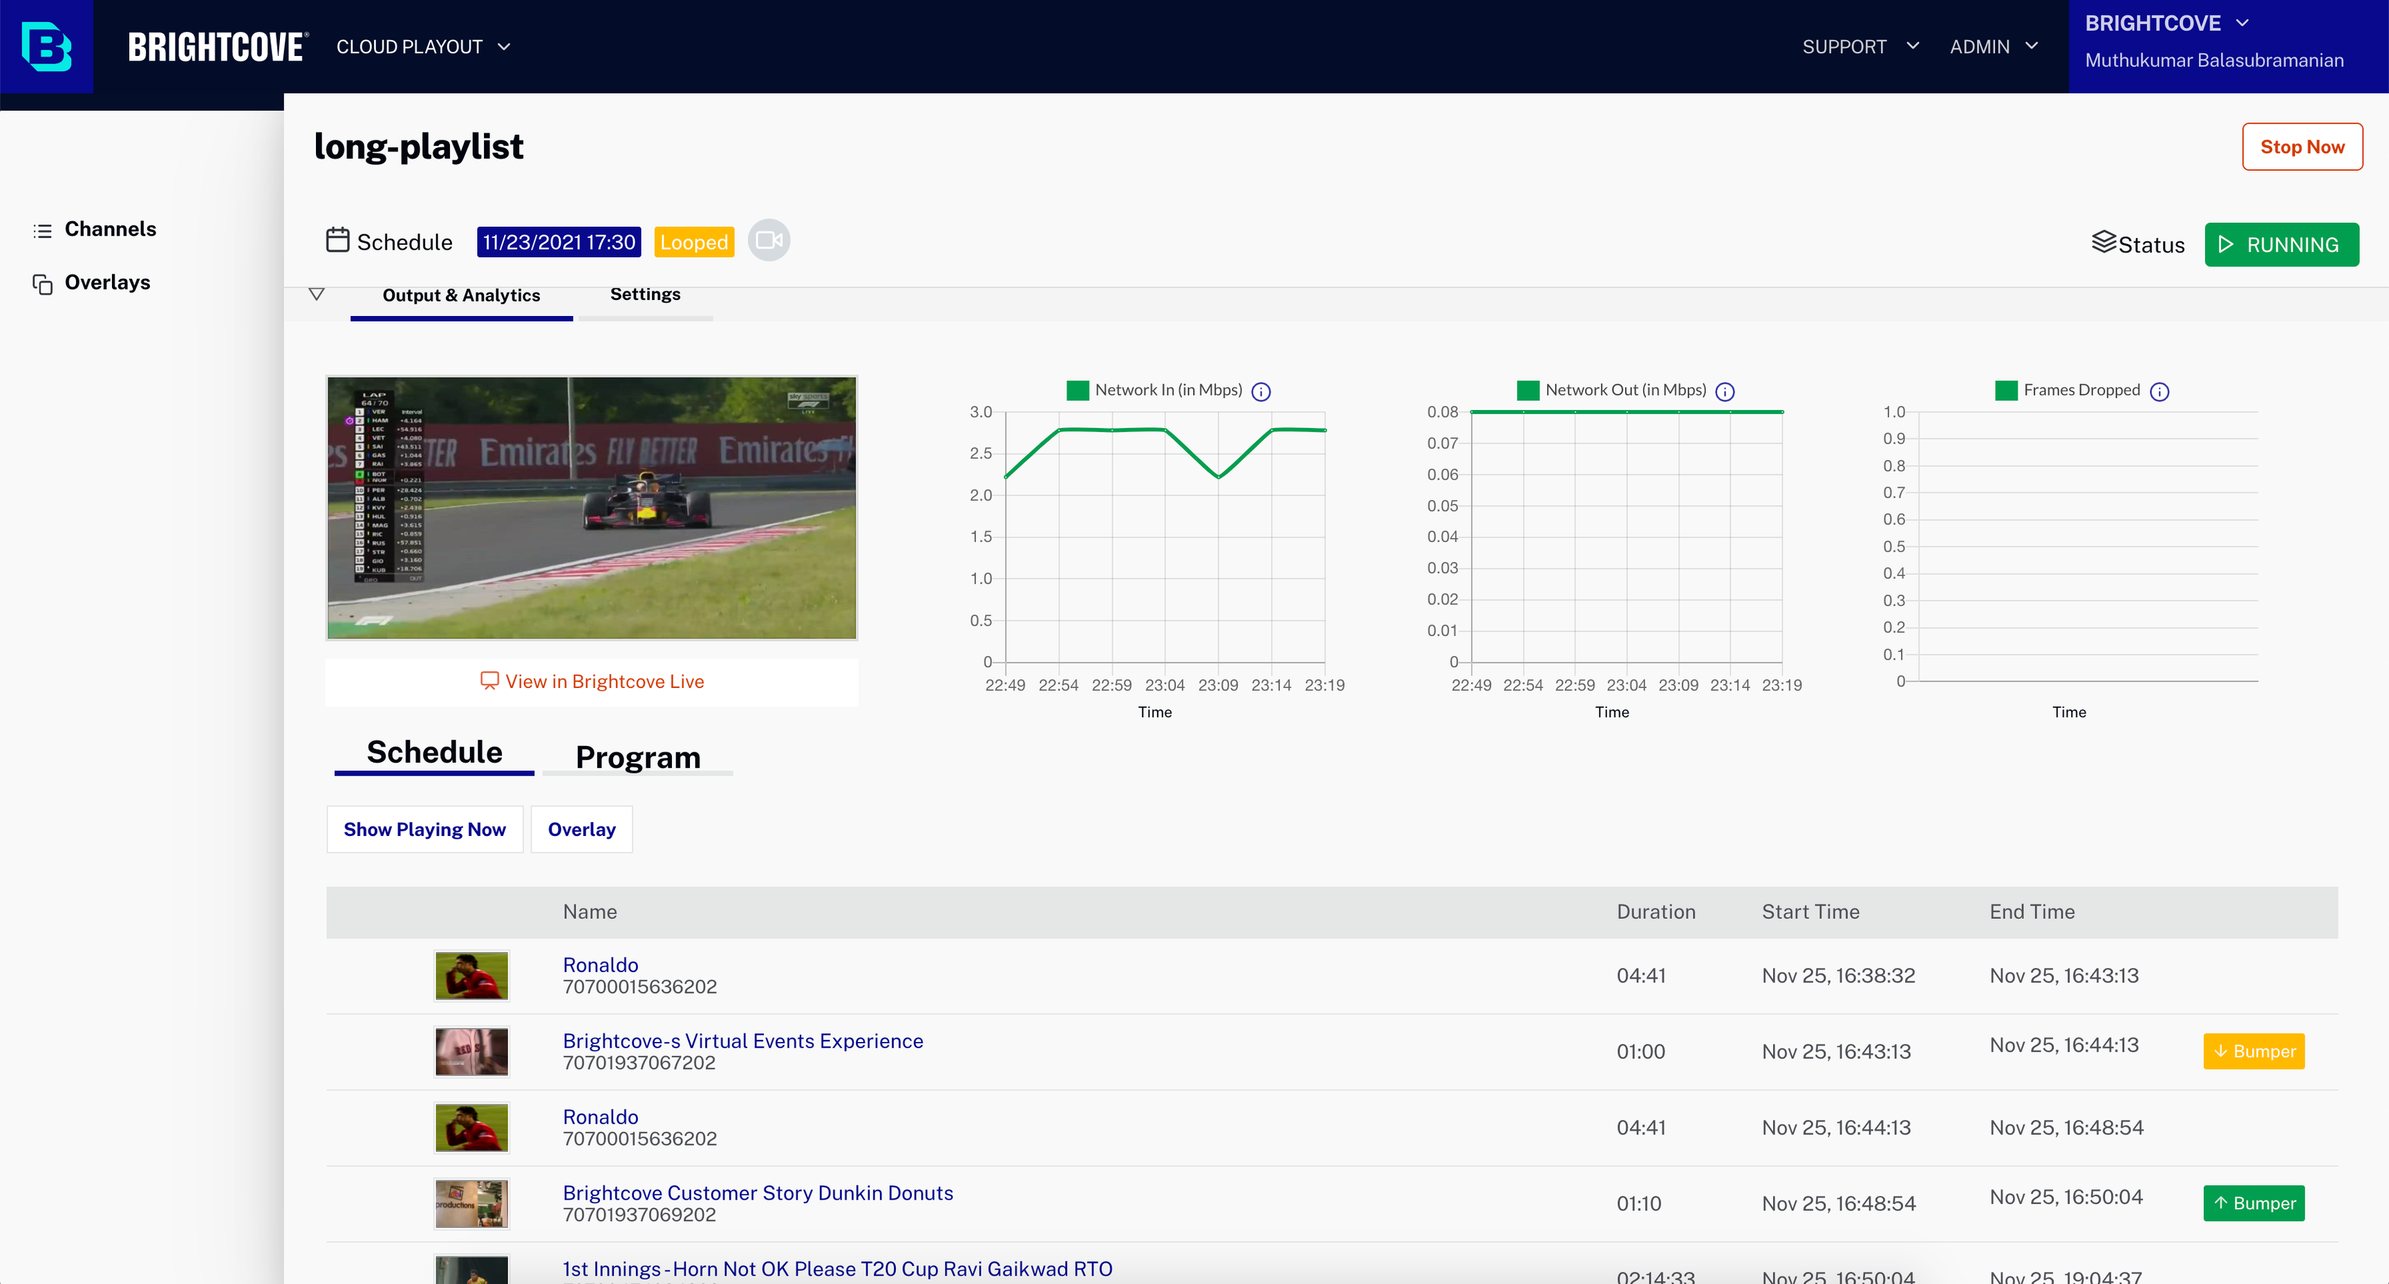Open Channels in the sidebar
The width and height of the screenshot is (2389, 1284).
pyautogui.click(x=111, y=229)
